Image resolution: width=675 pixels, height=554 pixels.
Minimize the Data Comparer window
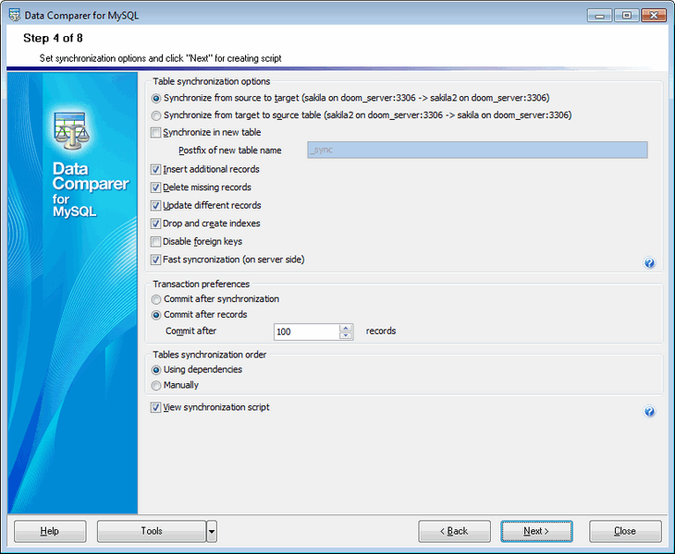(599, 16)
